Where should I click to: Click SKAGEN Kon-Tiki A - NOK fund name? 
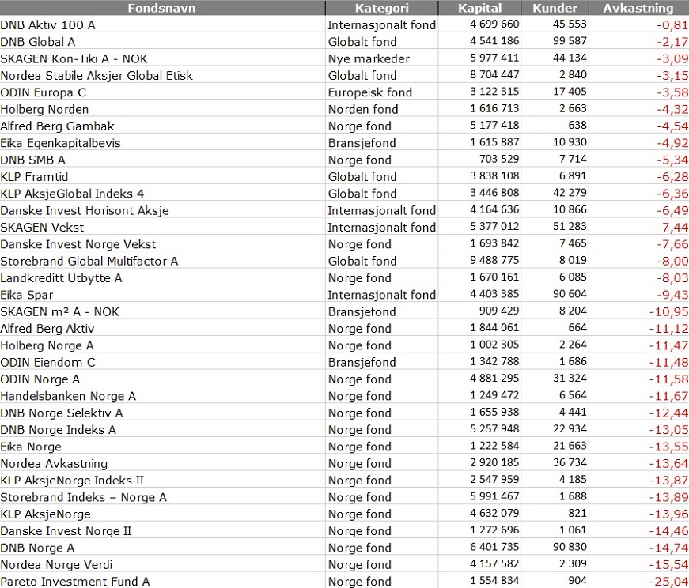pos(74,58)
